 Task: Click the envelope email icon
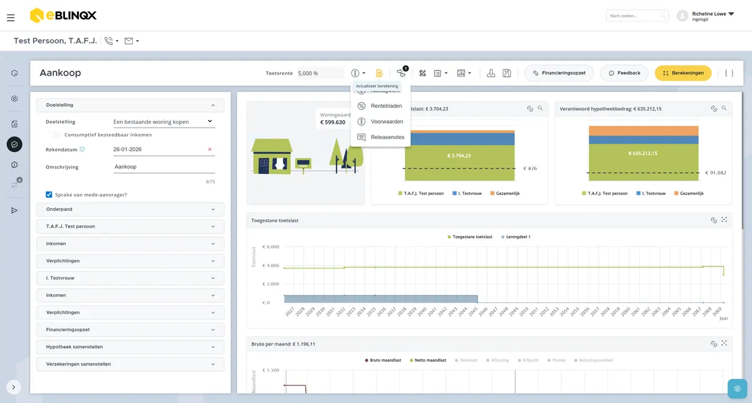pos(129,41)
